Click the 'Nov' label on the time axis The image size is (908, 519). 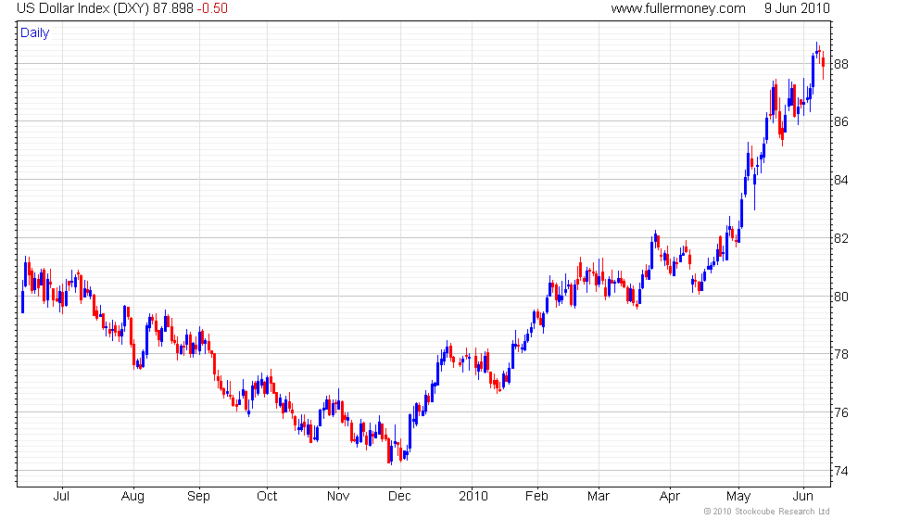(338, 497)
